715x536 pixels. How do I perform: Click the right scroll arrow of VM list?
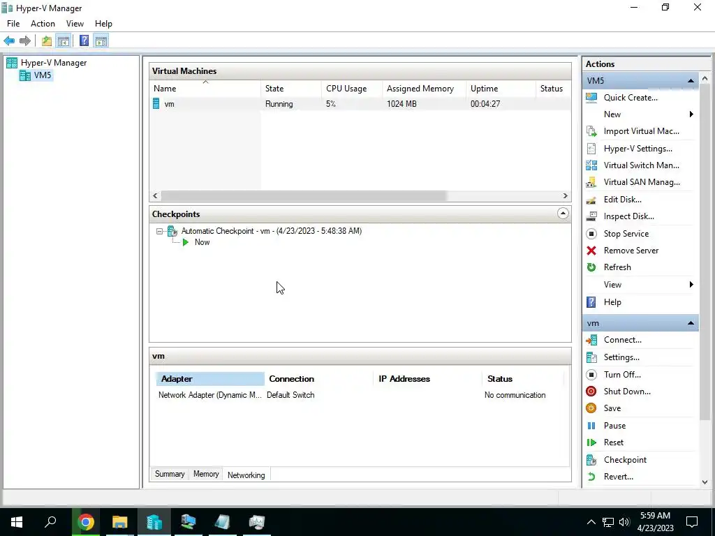pos(566,196)
